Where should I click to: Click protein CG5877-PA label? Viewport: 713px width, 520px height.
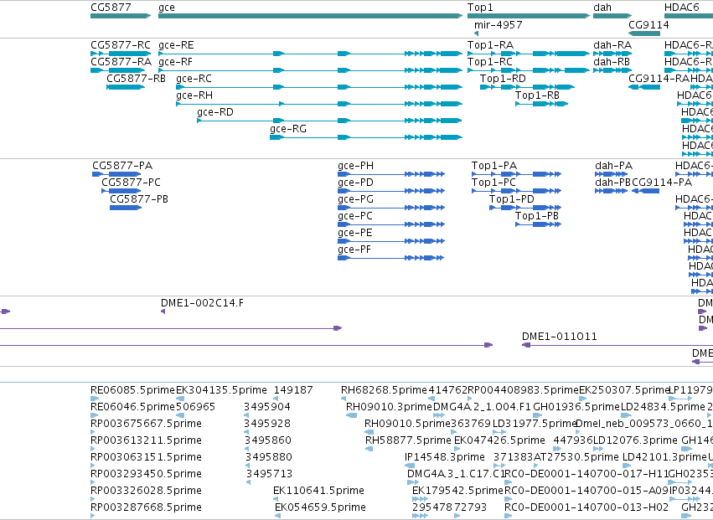122,166
